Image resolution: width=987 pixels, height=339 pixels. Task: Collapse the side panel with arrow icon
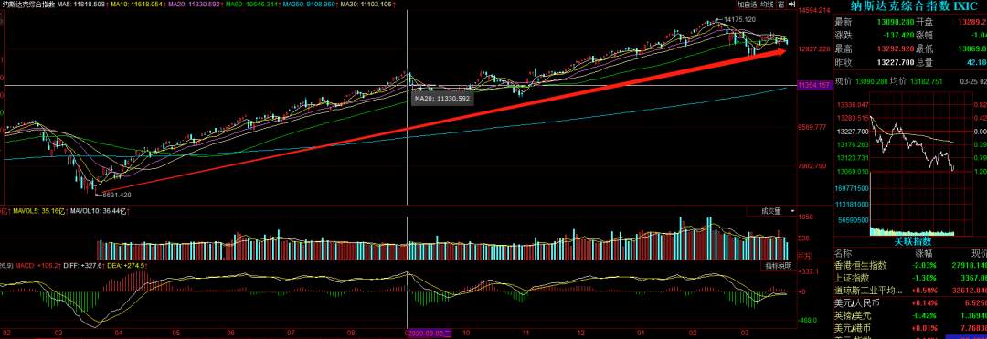[x=791, y=5]
